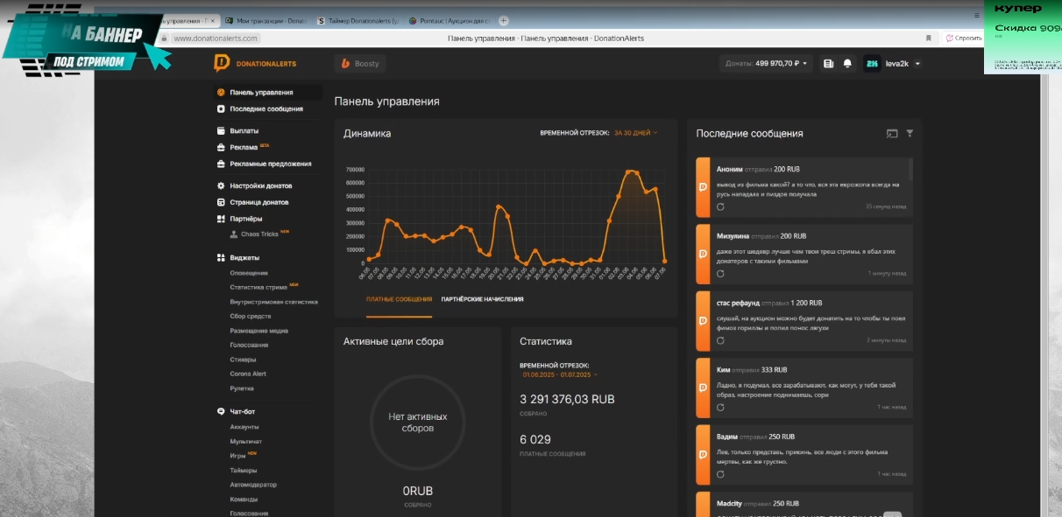The height and width of the screenshot is (517, 1062).
Task: Click the chart's peak data point near 700000
Action: click(x=629, y=171)
